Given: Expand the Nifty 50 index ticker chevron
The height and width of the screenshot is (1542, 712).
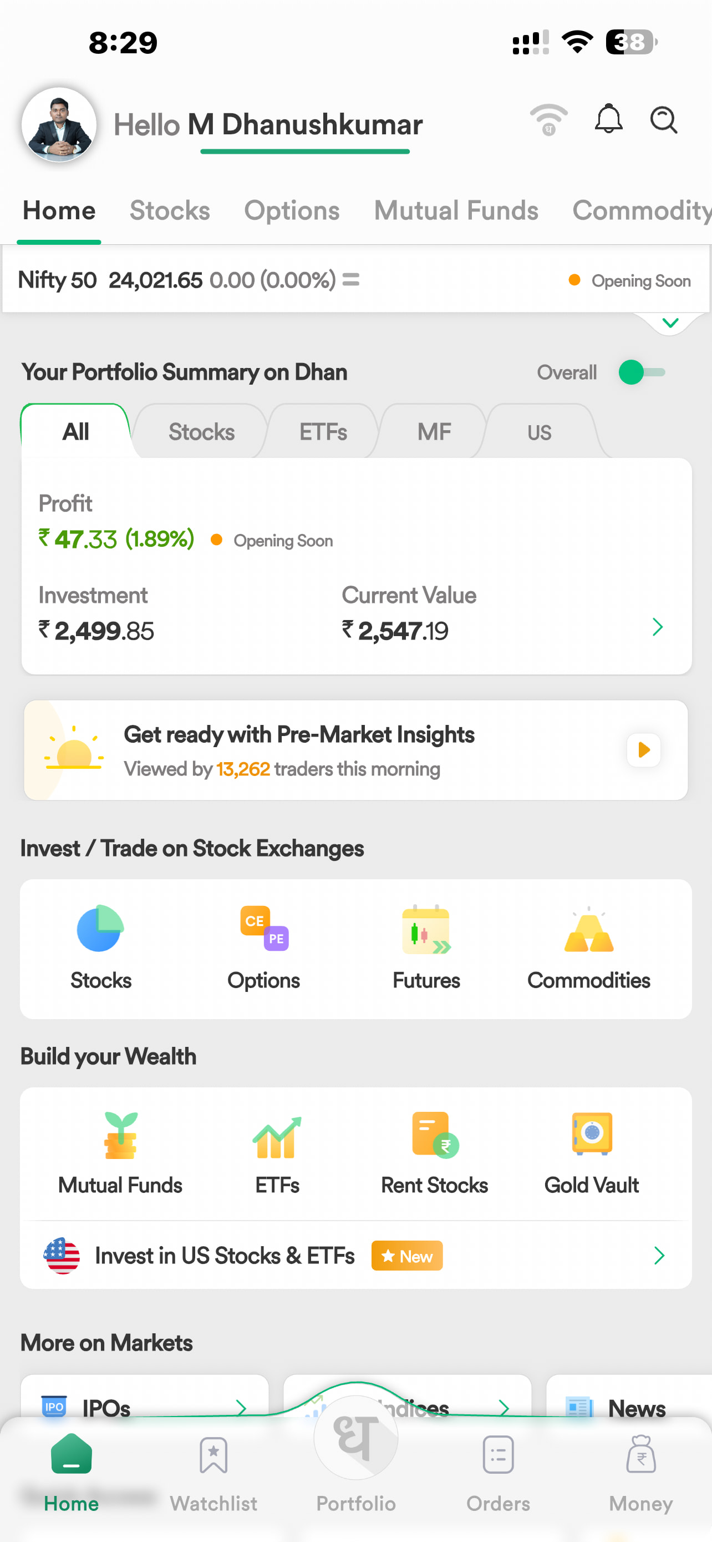Looking at the screenshot, I should 670,323.
